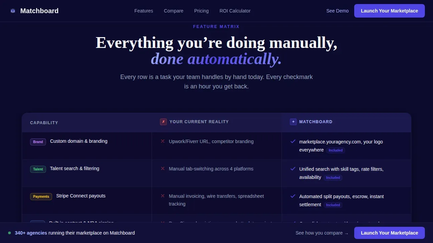This screenshot has height=243, width=433.
Task: Click Manual tab-switching across 4 platforms text
Action: click(211, 169)
